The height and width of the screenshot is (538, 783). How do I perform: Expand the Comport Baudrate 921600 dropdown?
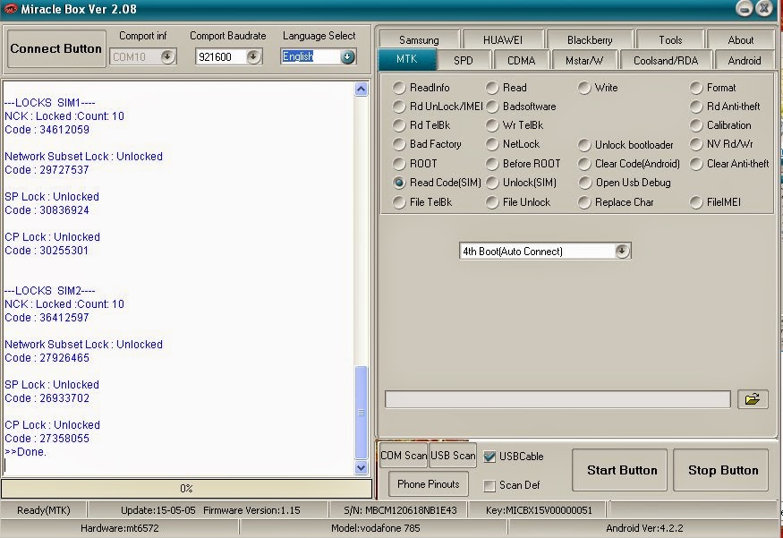point(253,56)
